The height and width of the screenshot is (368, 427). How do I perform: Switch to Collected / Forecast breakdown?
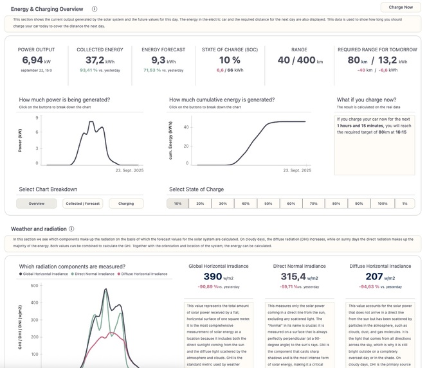83,204
